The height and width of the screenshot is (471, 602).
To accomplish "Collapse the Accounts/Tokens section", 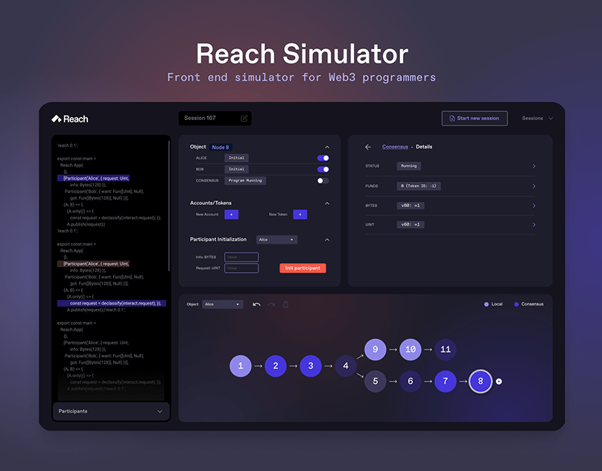I will click(327, 203).
